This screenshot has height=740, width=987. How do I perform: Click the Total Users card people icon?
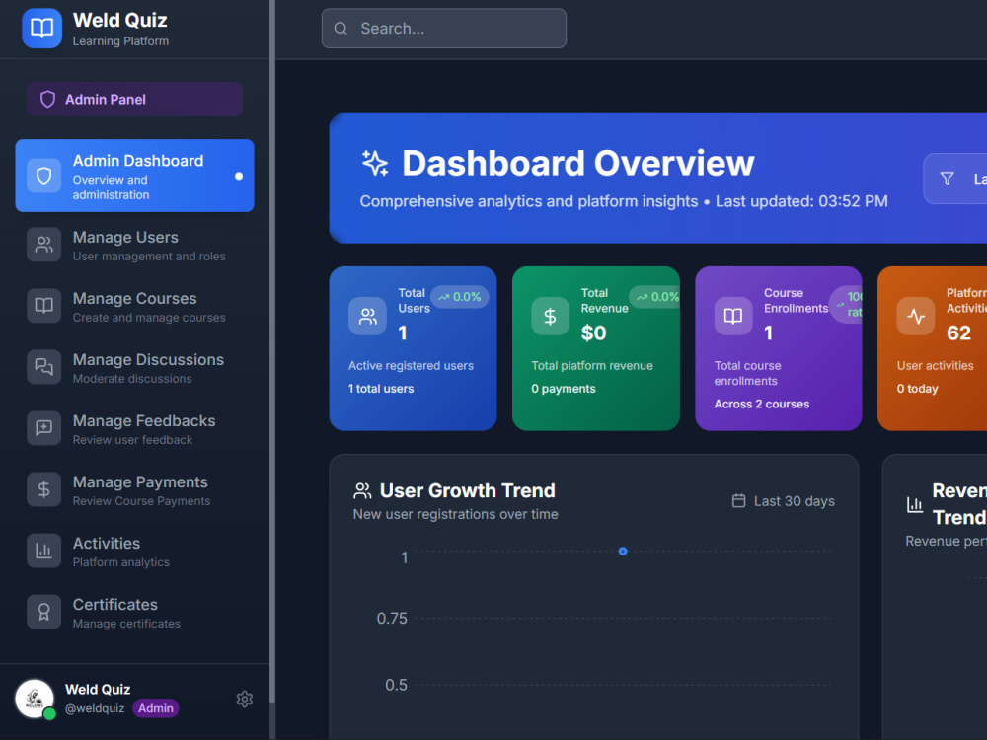point(367,316)
